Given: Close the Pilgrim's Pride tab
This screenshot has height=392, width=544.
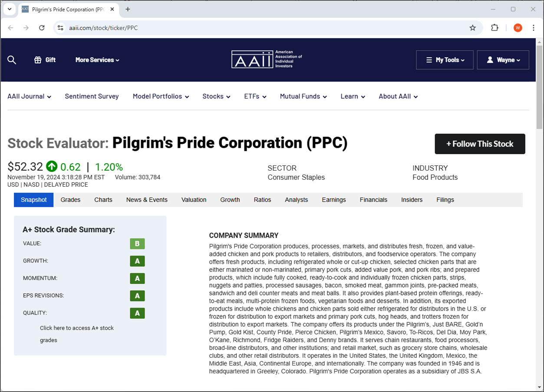Looking at the screenshot, I should pyautogui.click(x=112, y=9).
